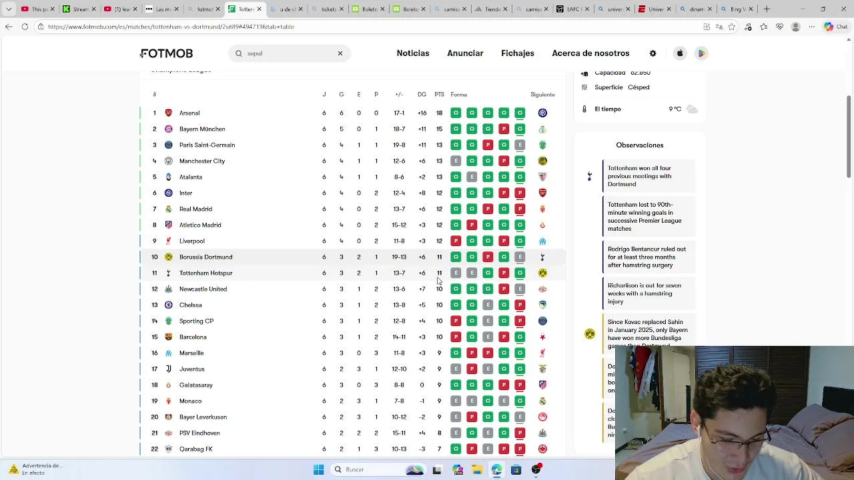Bookmark page with the star icon
The height and width of the screenshot is (480, 854).
[732, 27]
